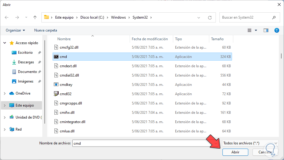Screen dimensions: 284x160
Task: Select cmdkey application icon
Action: (x=56, y=85)
